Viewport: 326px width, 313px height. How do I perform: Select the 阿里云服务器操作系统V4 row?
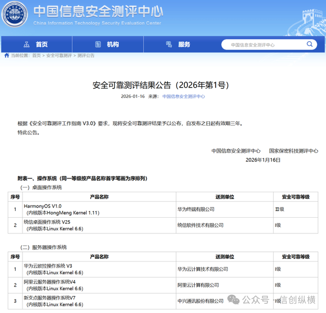click(49, 281)
